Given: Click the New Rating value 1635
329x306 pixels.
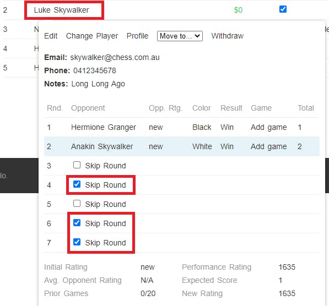Looking at the screenshot, I should tap(287, 293).
